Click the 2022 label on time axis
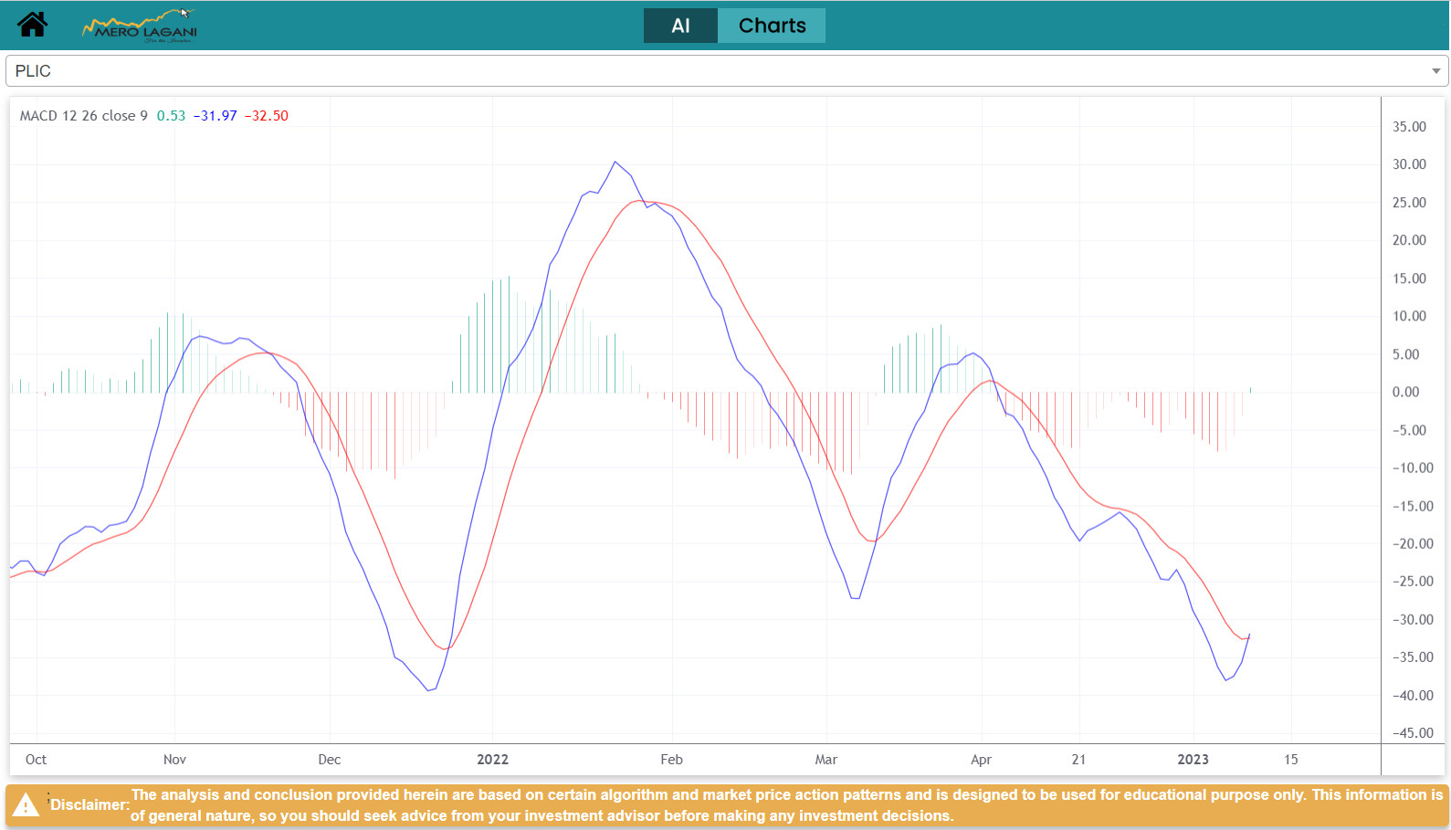Image resolution: width=1451 pixels, height=830 pixels. tap(492, 760)
